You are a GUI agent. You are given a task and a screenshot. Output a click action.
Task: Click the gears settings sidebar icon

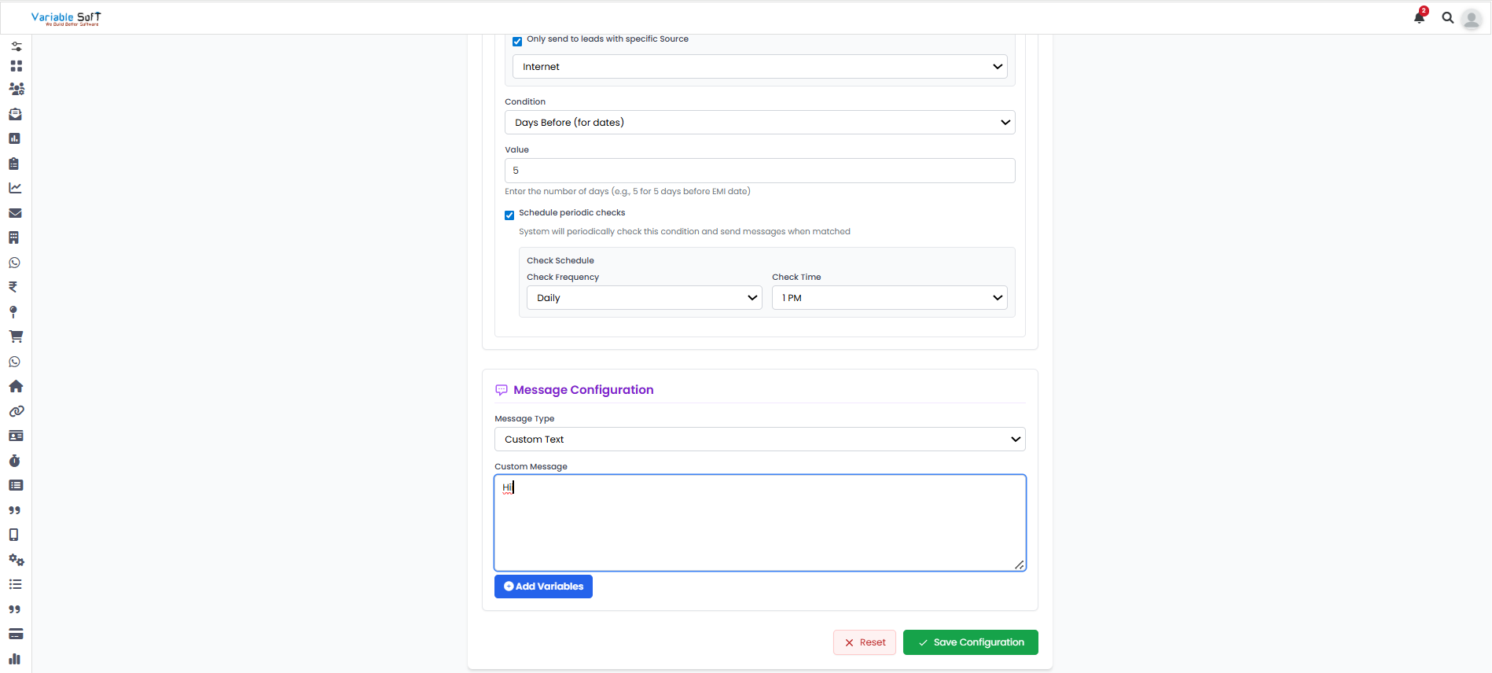[x=16, y=560]
